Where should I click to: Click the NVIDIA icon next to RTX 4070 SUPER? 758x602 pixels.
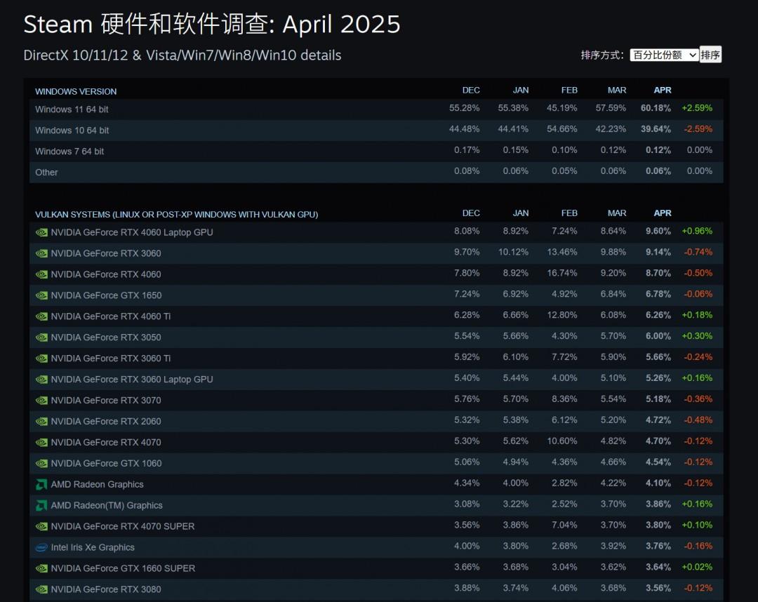41,526
